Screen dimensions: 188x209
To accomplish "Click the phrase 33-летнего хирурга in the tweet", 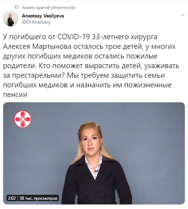I will [125, 37].
